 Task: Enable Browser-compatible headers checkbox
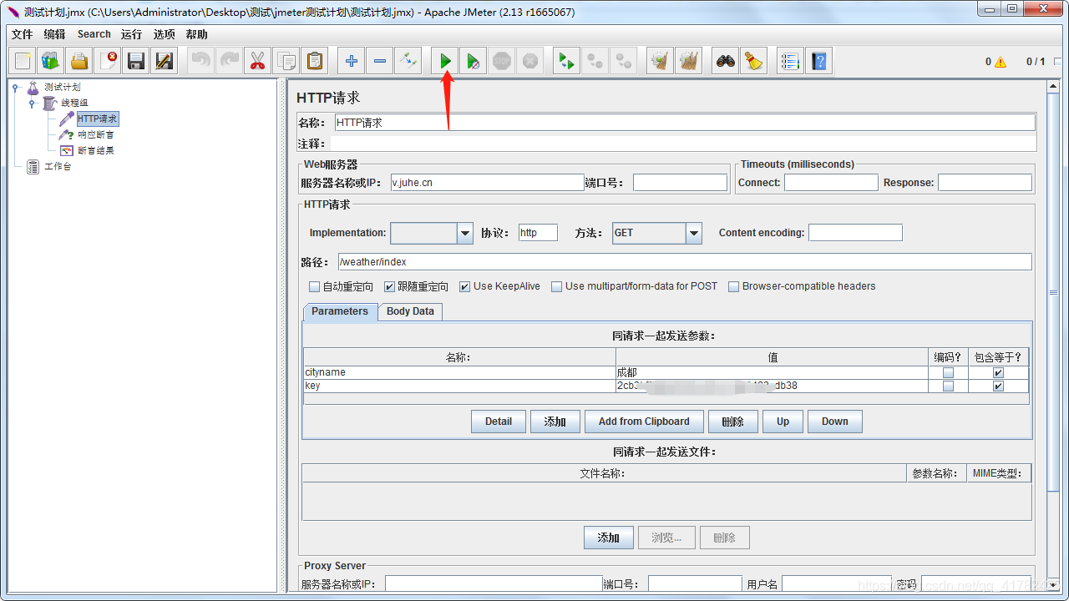point(734,286)
